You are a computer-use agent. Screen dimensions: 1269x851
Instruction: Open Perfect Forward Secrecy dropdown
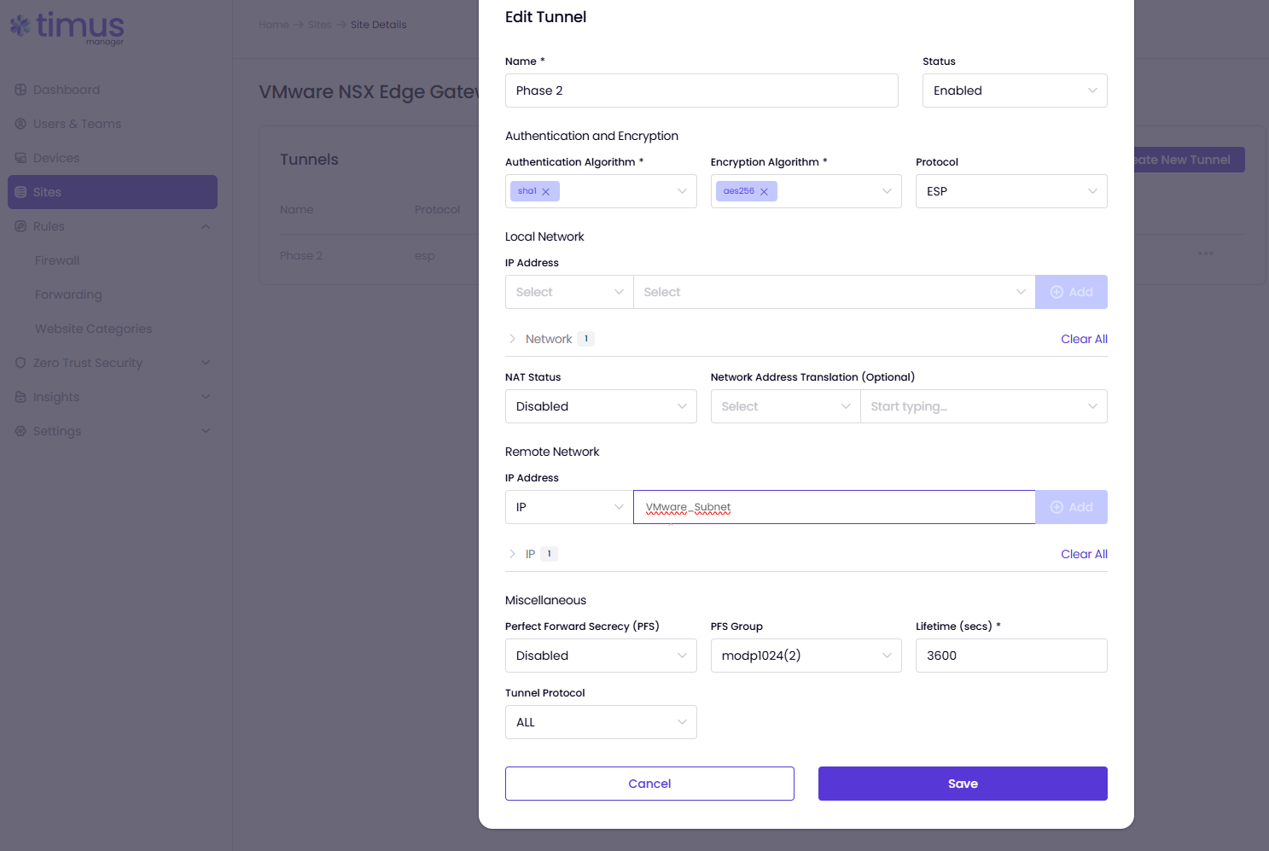point(601,656)
